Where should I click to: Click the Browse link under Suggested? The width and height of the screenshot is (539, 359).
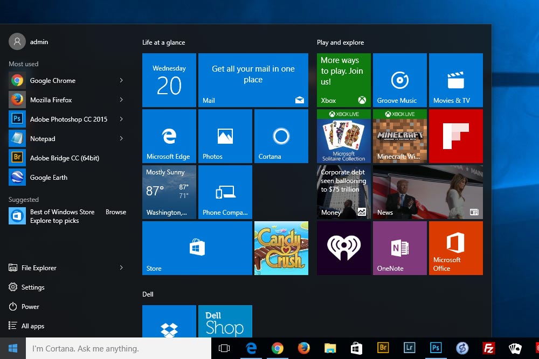(x=115, y=212)
